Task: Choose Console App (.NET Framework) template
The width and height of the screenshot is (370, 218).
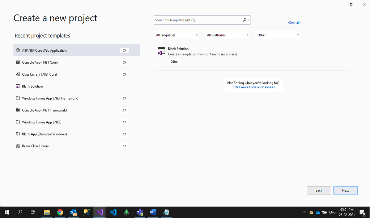Action: (44, 110)
